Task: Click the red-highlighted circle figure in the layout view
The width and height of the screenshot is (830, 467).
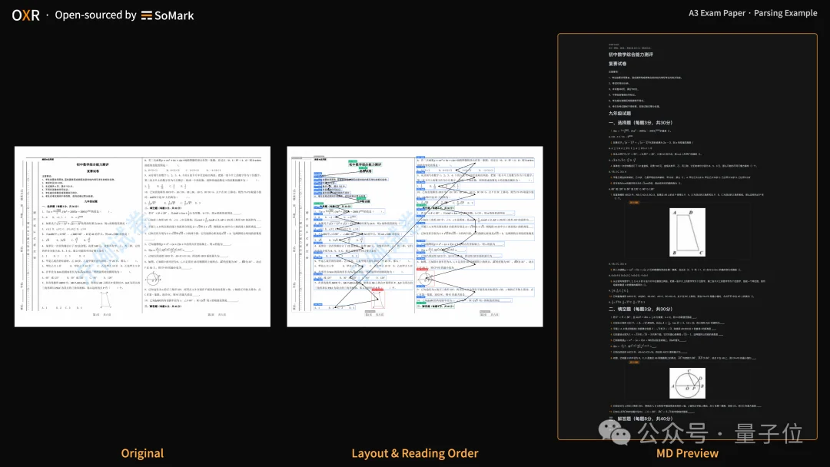Action: point(424,277)
